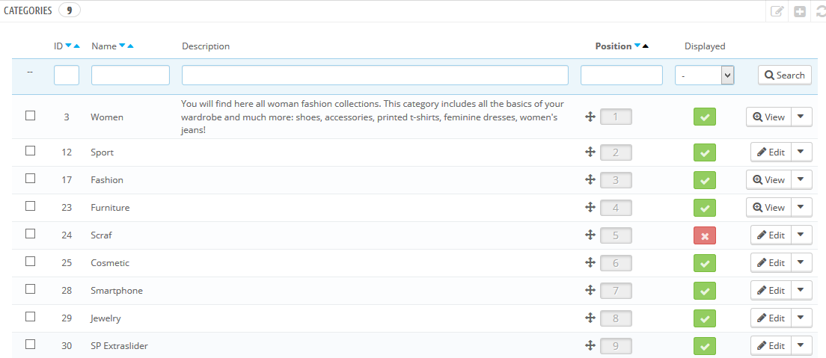This screenshot has width=826, height=358.
Task: Click the add new category plus icon
Action: [x=800, y=11]
